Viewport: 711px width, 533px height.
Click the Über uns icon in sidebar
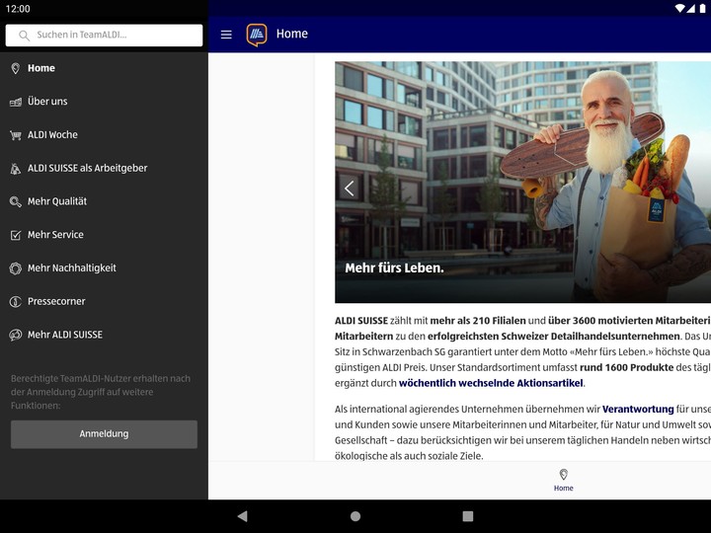point(15,102)
